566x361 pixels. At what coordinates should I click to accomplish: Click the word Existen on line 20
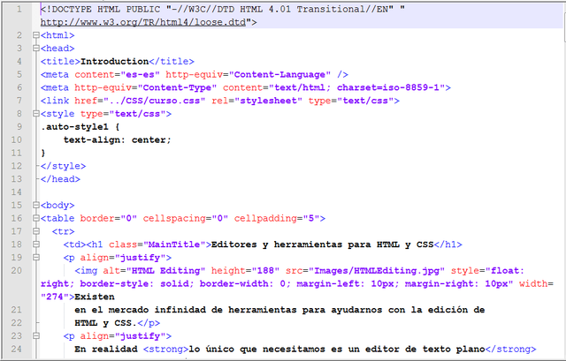(x=95, y=297)
